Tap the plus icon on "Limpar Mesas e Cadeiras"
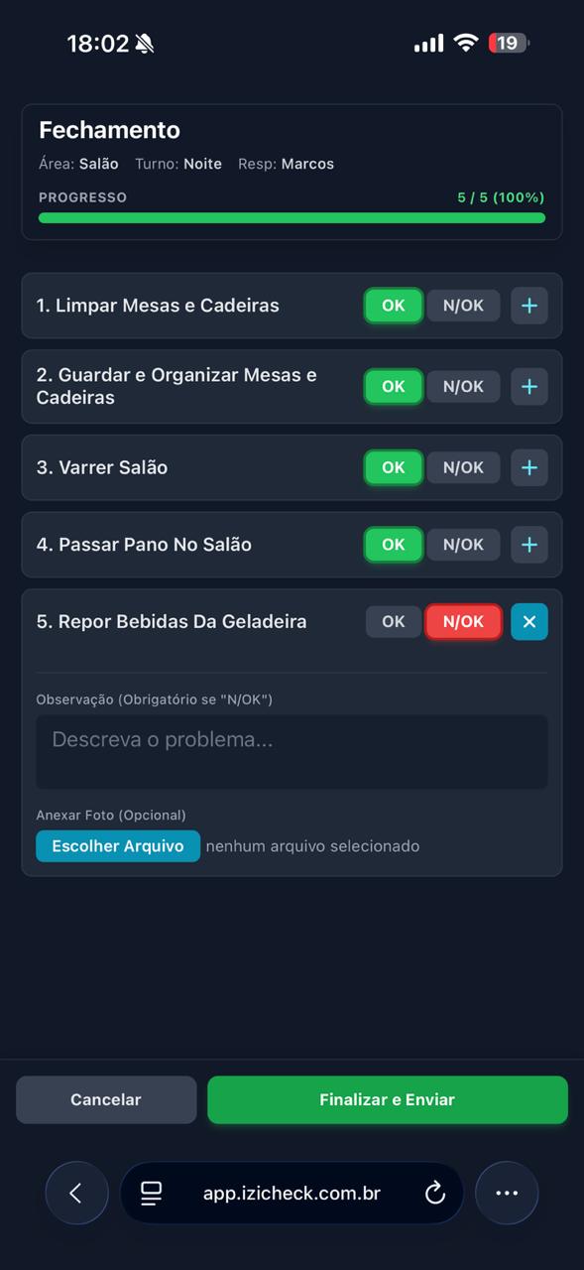Screen dimensions: 584x1270 [528, 306]
